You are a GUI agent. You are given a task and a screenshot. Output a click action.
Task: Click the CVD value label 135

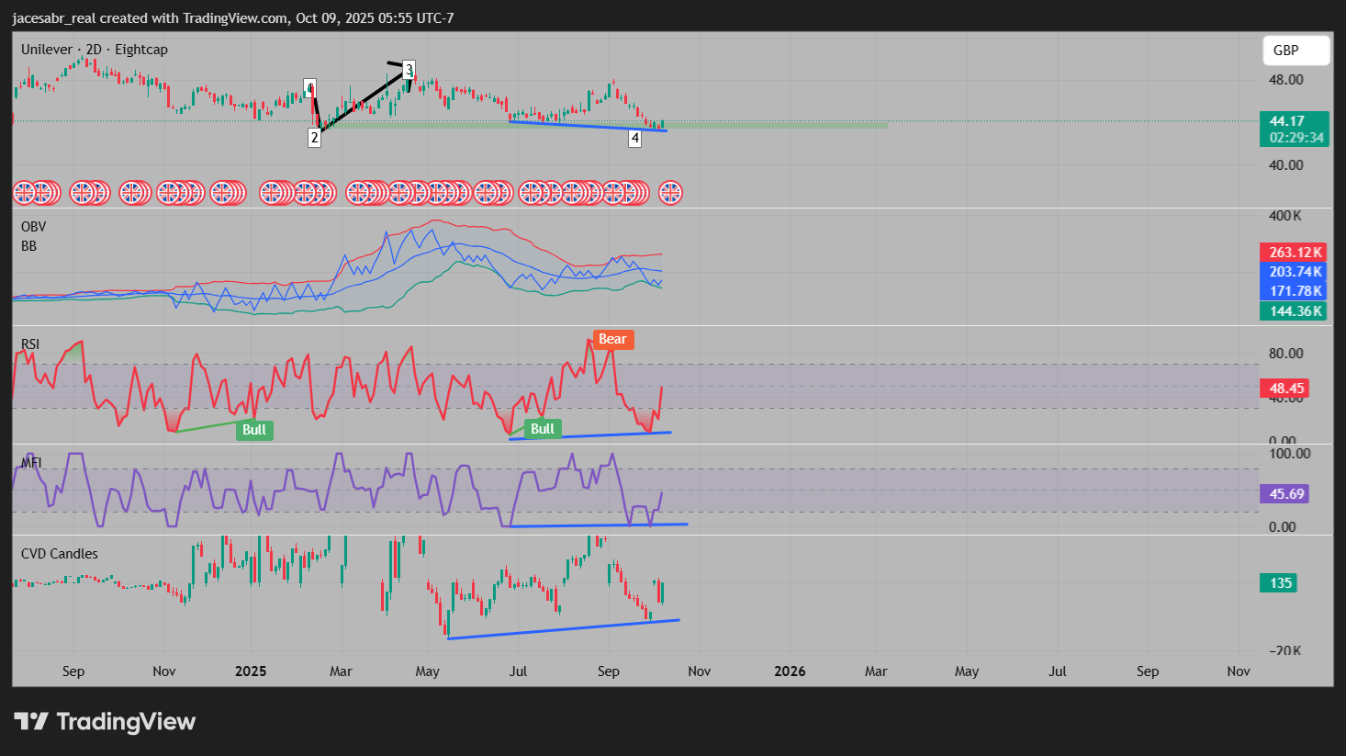tap(1278, 582)
